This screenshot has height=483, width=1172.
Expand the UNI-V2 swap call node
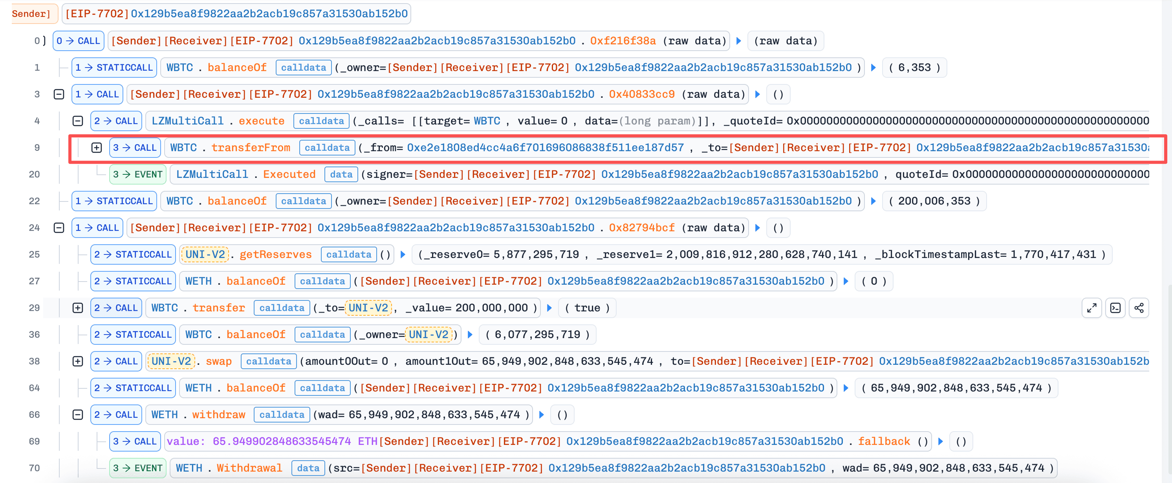(x=78, y=361)
